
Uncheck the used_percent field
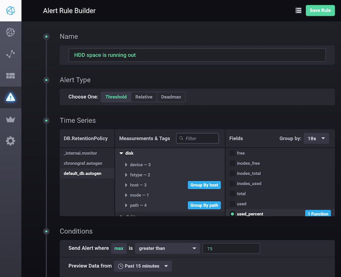(232, 214)
